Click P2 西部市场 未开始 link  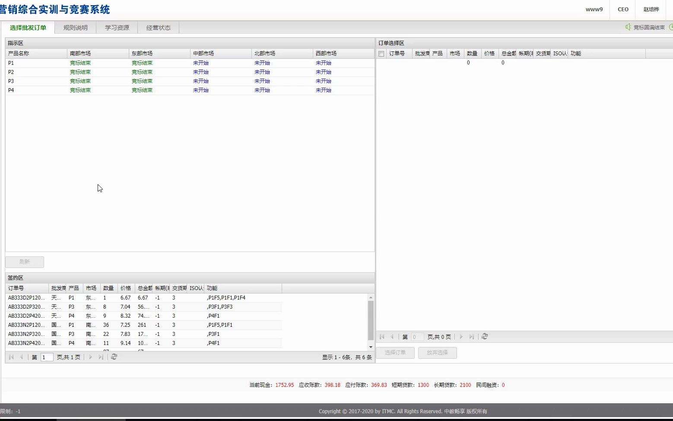(324, 72)
